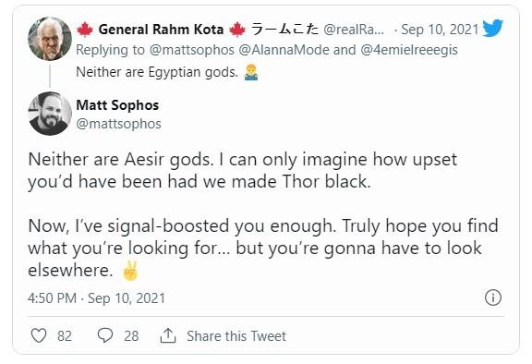The height and width of the screenshot is (364, 532).
Task: Click the Matt Sophos display name
Action: (x=117, y=105)
